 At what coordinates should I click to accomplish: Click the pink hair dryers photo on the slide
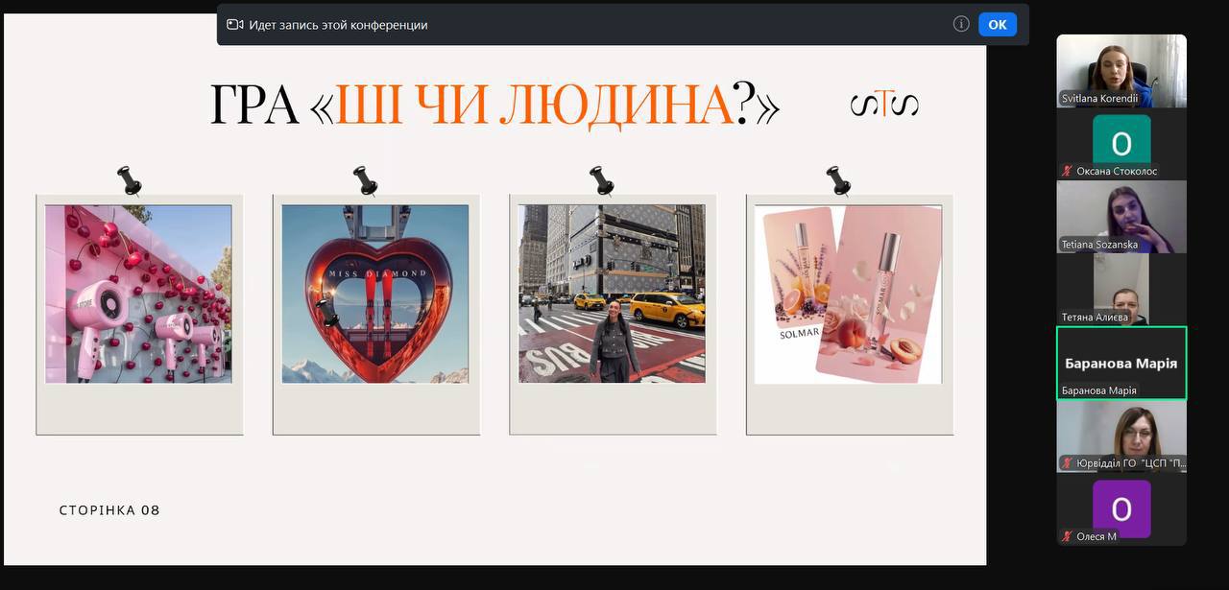pyautogui.click(x=138, y=294)
